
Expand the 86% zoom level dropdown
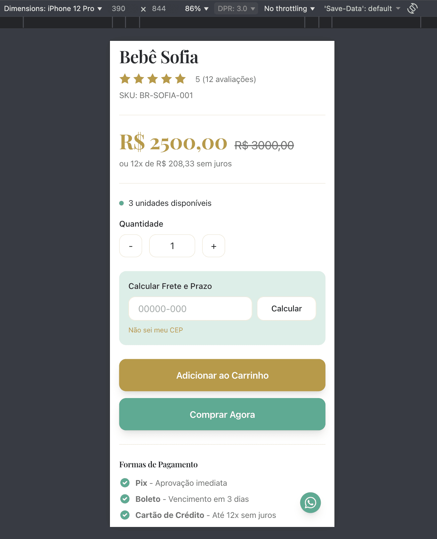(197, 9)
